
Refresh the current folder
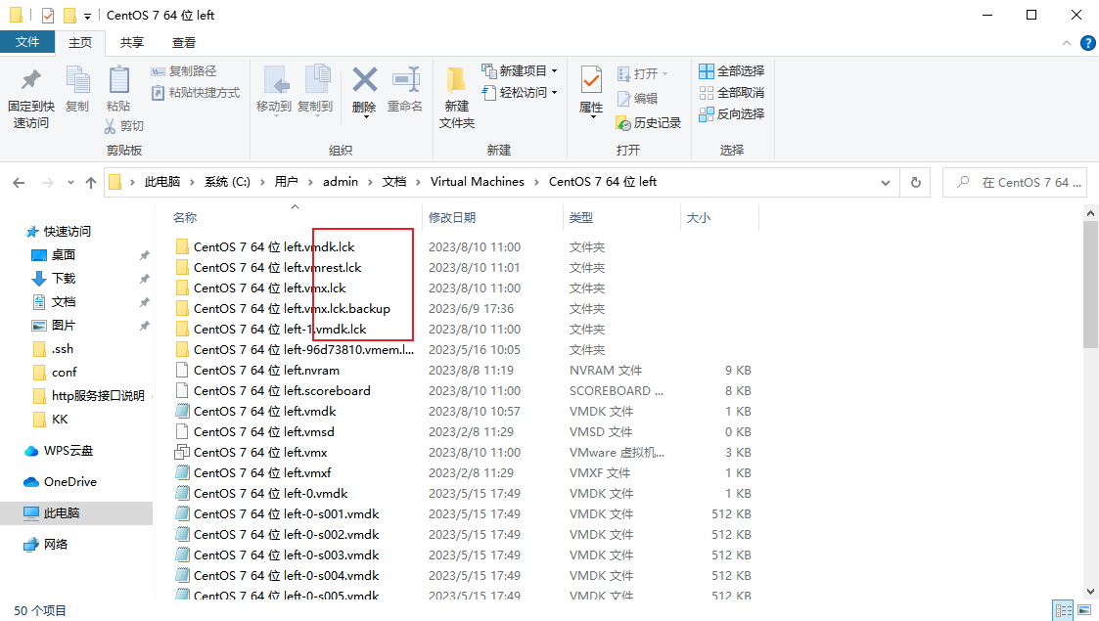point(915,183)
